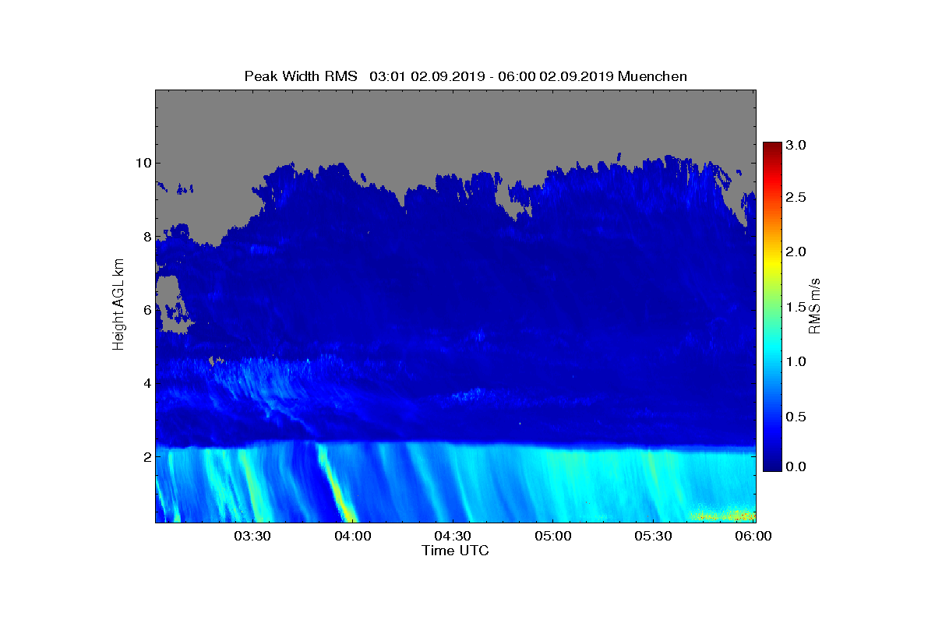Click the 03:30 time axis tick label
Image resolution: width=935 pixels, height=623 pixels.
pos(253,537)
